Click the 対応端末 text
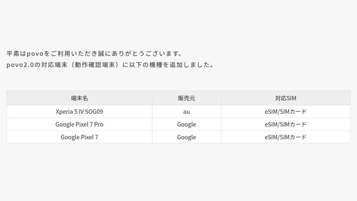Image resolution: width=357 pixels, height=201 pixels. [x=53, y=65]
